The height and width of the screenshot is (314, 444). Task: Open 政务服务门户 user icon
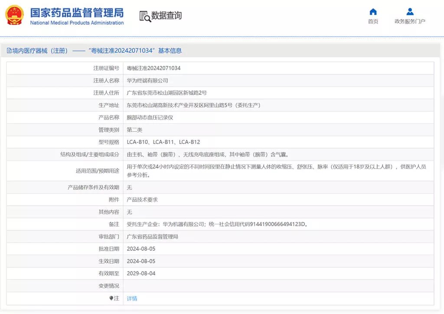[410, 12]
